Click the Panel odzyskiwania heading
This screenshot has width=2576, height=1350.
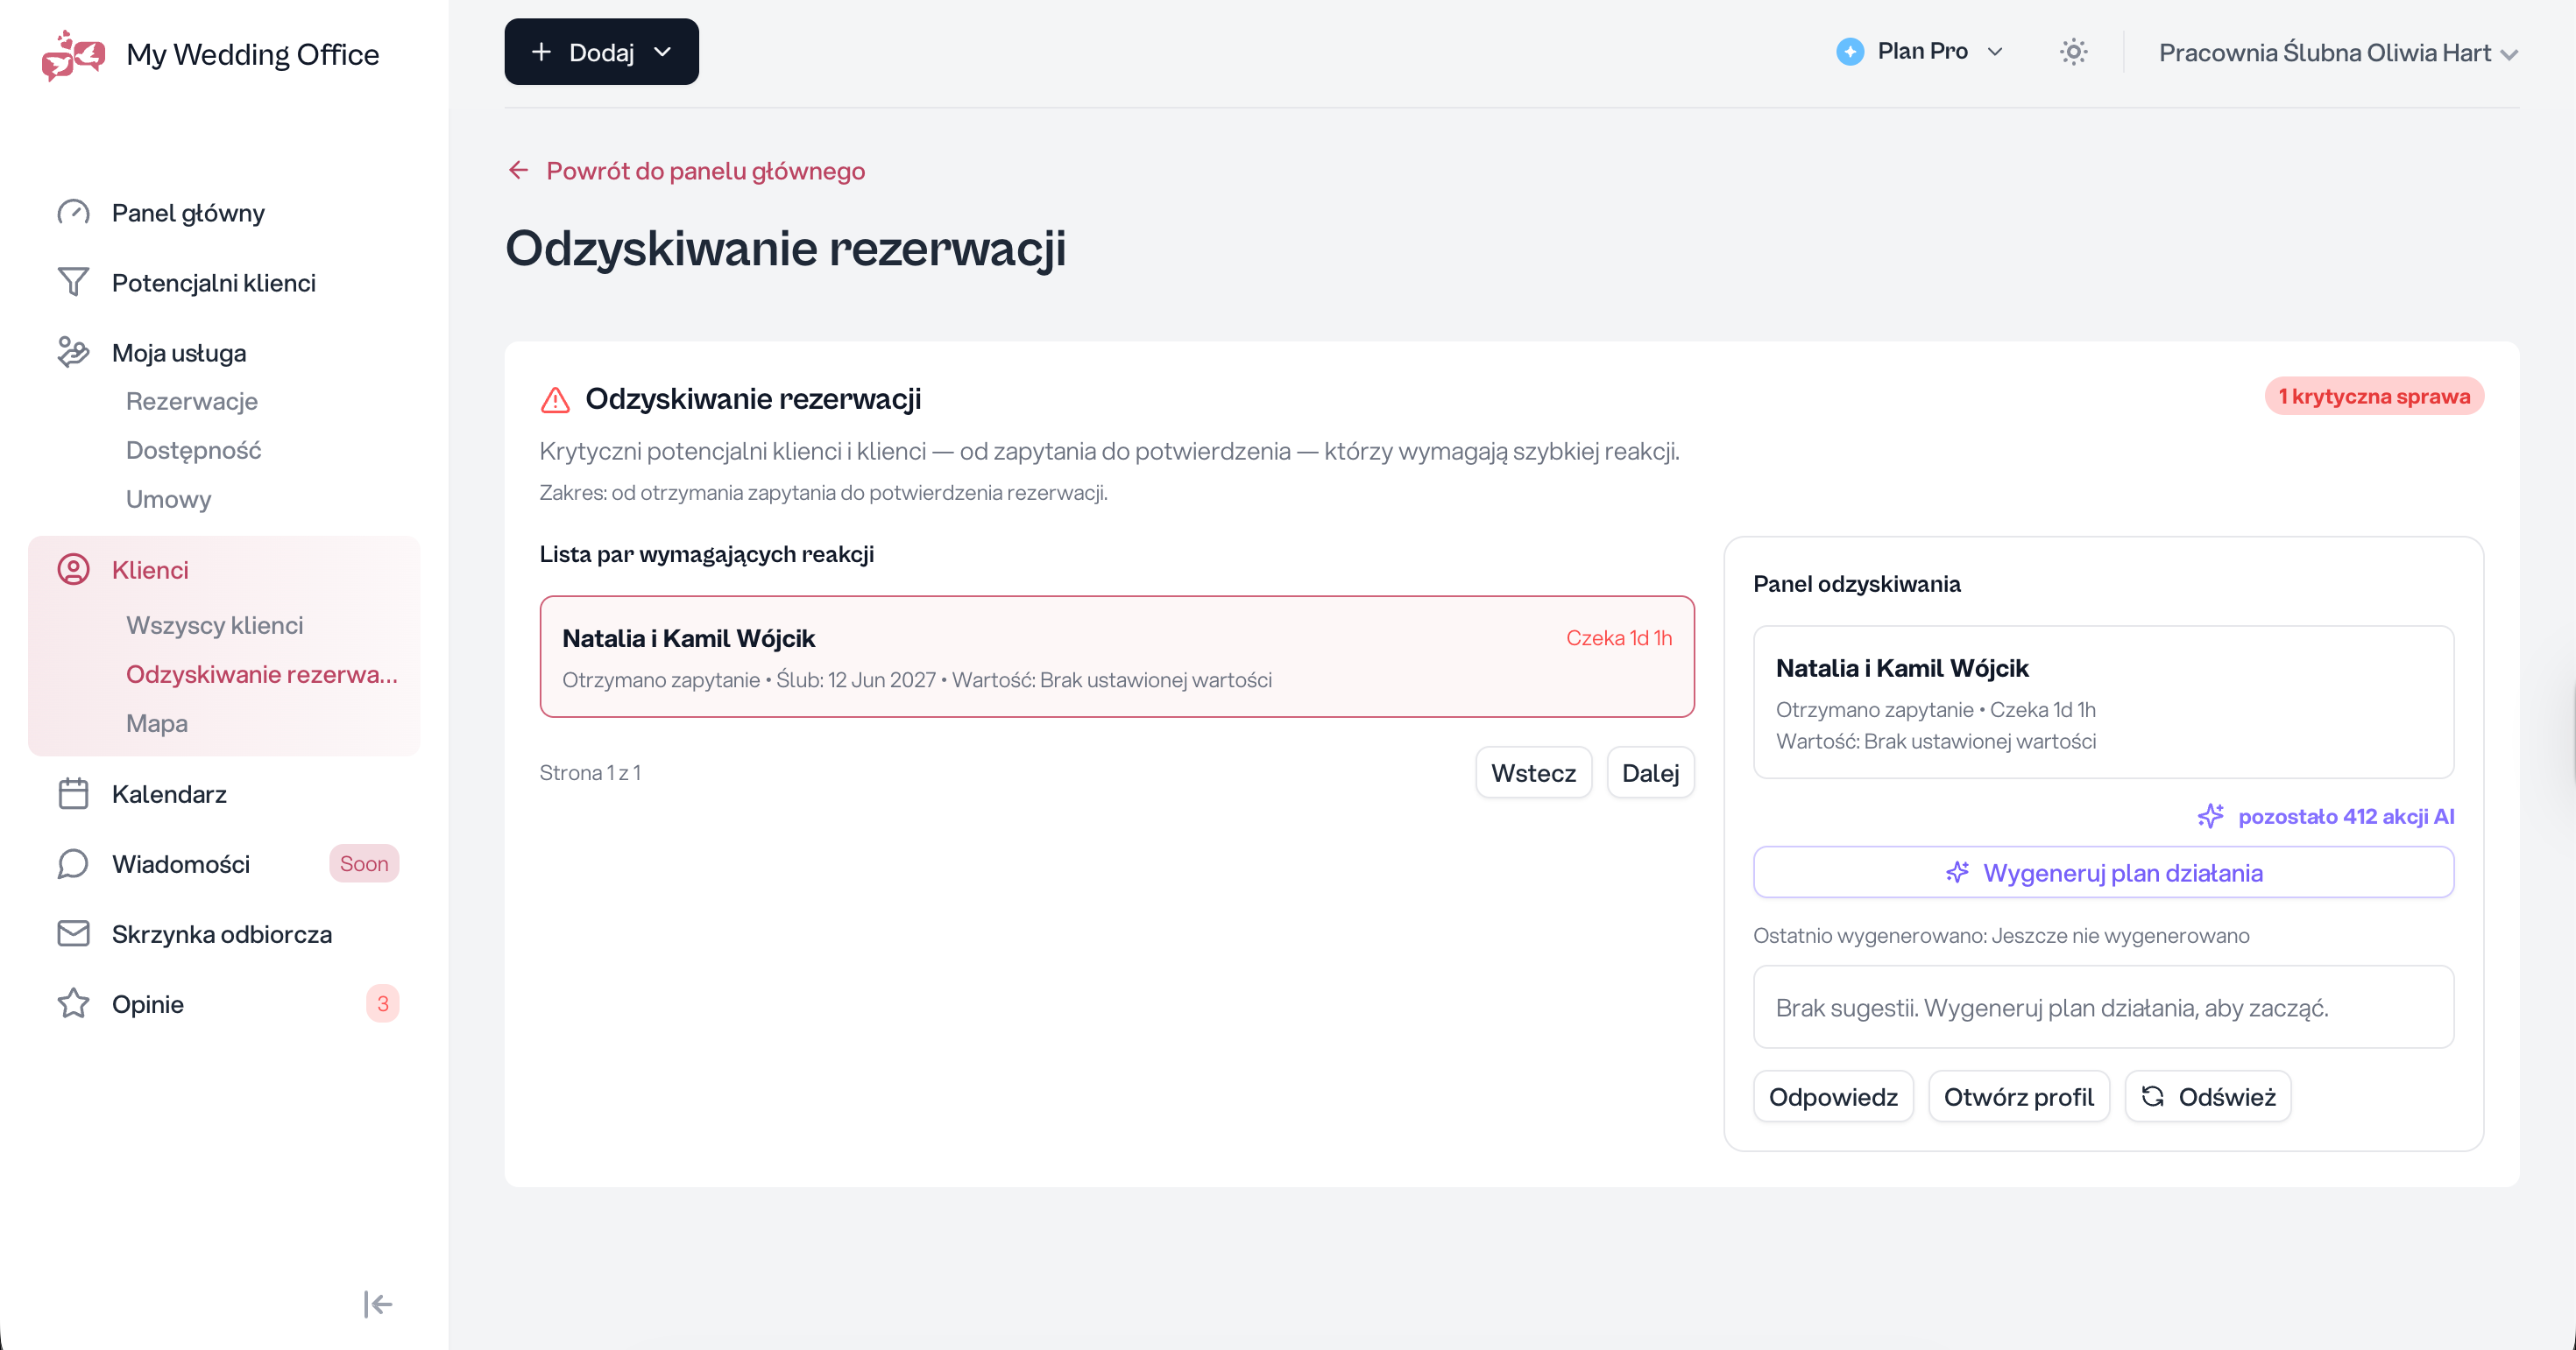pyautogui.click(x=1857, y=585)
